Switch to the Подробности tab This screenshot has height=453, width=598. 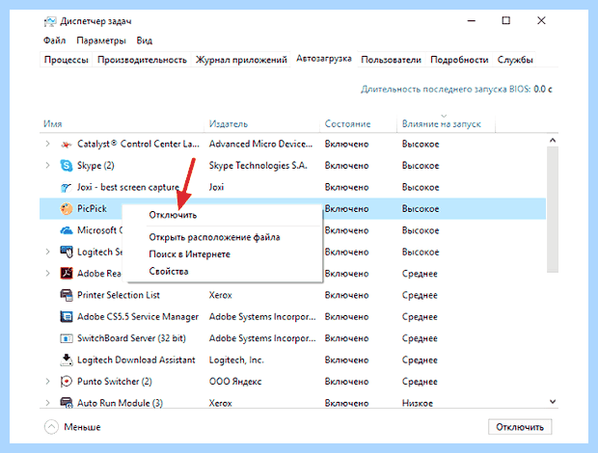[x=459, y=60]
